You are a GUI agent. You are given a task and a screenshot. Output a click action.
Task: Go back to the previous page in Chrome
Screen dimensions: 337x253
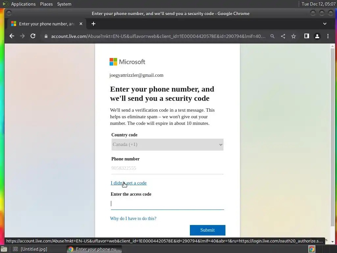tap(12, 36)
